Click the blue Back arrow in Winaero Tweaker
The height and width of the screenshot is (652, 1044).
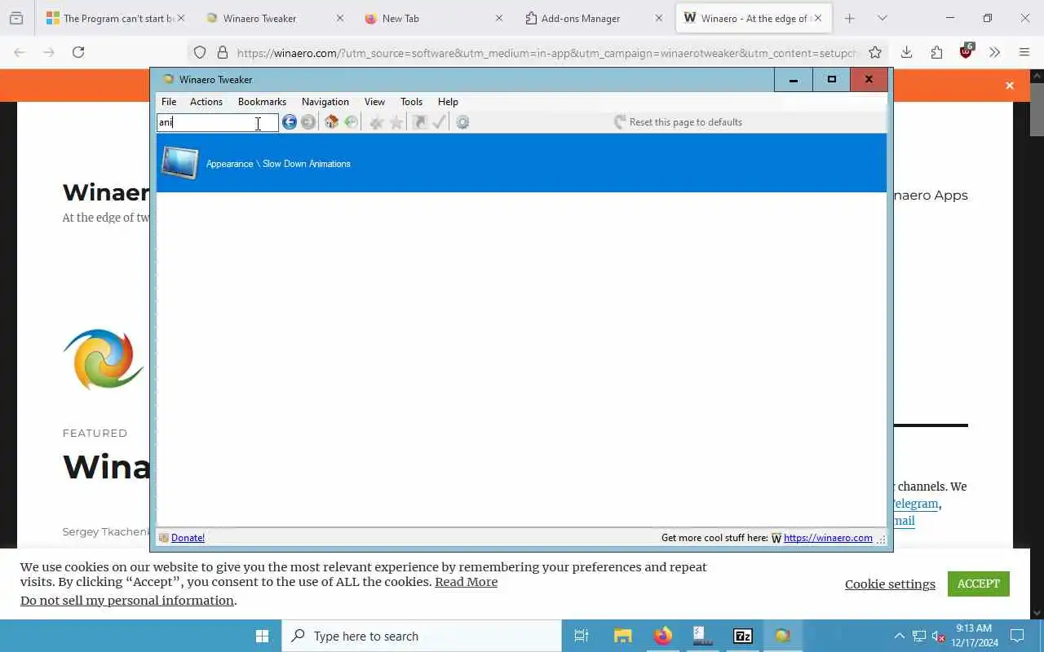click(x=290, y=122)
